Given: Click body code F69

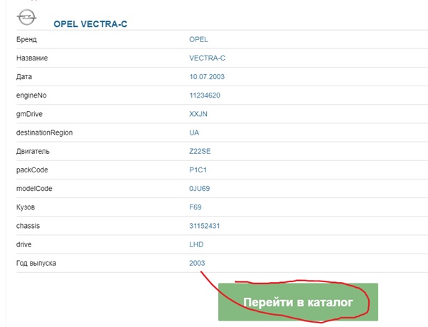Looking at the screenshot, I should click(x=196, y=207).
